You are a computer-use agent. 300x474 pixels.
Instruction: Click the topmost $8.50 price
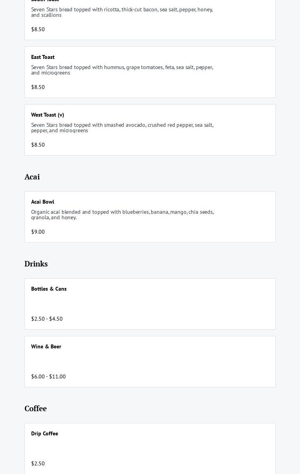tap(38, 29)
